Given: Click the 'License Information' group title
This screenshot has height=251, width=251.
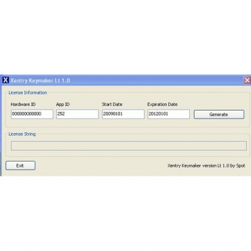Looking at the screenshot, I should click(x=28, y=92).
